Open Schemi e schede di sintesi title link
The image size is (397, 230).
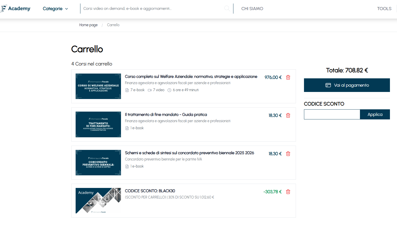point(189,153)
